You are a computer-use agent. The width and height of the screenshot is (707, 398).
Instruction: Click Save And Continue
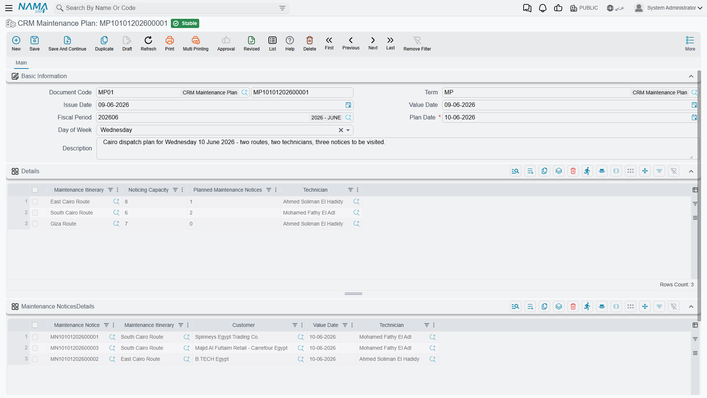67,43
